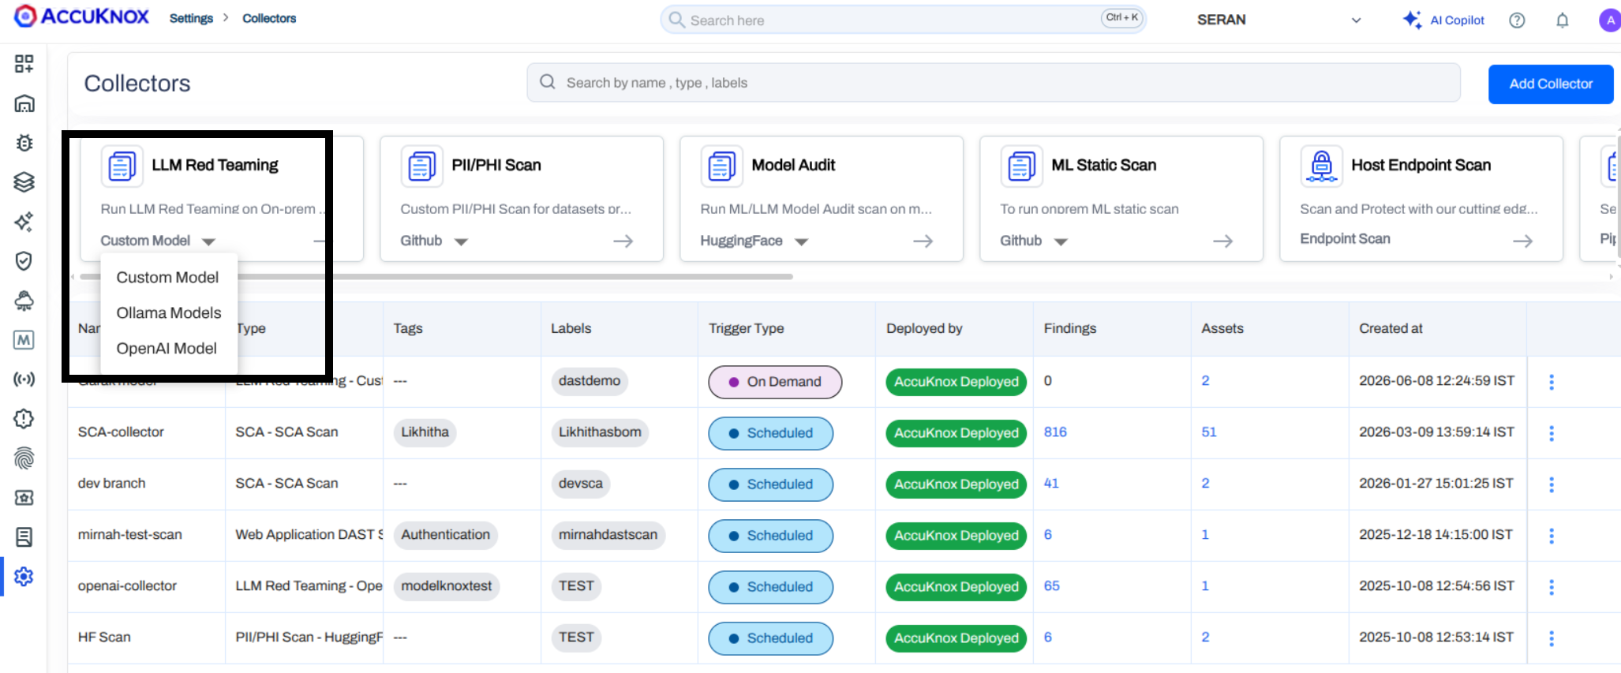The height and width of the screenshot is (673, 1621).
Task: Click the horizontal scrollbar under collector cards
Action: 436,277
